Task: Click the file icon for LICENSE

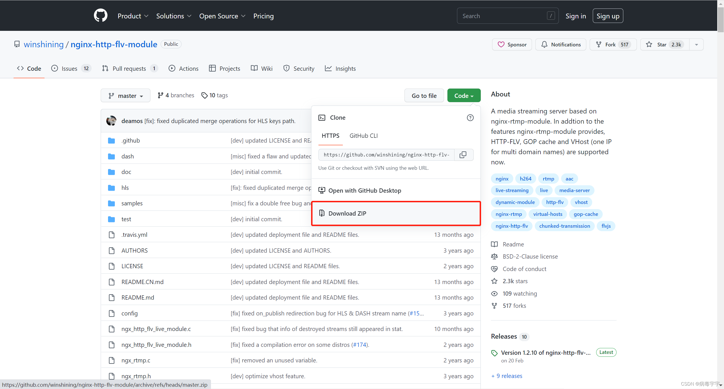Action: click(112, 266)
